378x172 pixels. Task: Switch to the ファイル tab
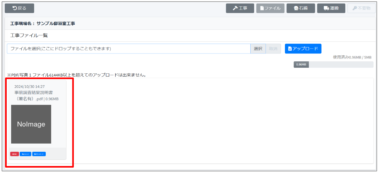point(270,8)
